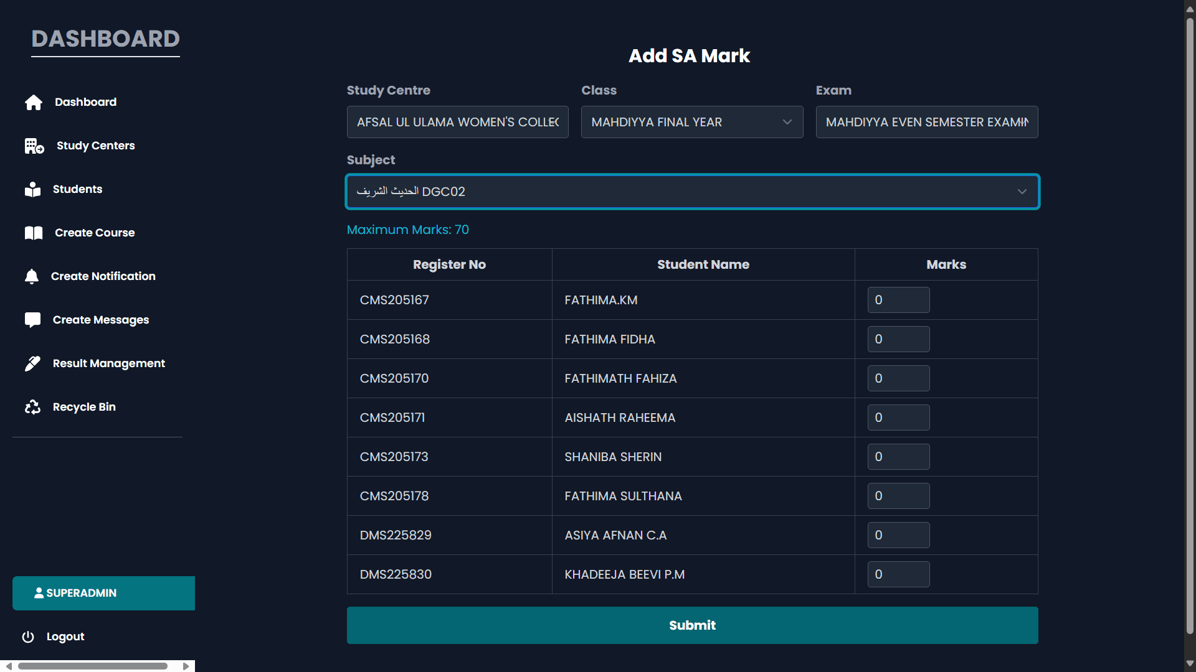Click the Marks column header
This screenshot has height=672, width=1196.
click(x=946, y=264)
